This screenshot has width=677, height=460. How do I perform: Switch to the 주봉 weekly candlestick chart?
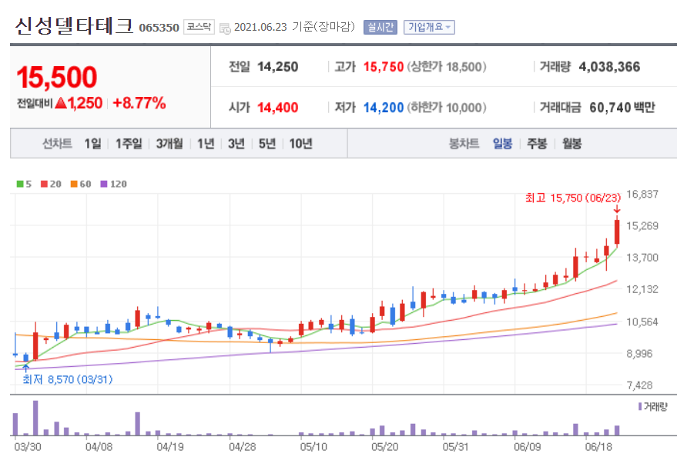[x=537, y=144]
